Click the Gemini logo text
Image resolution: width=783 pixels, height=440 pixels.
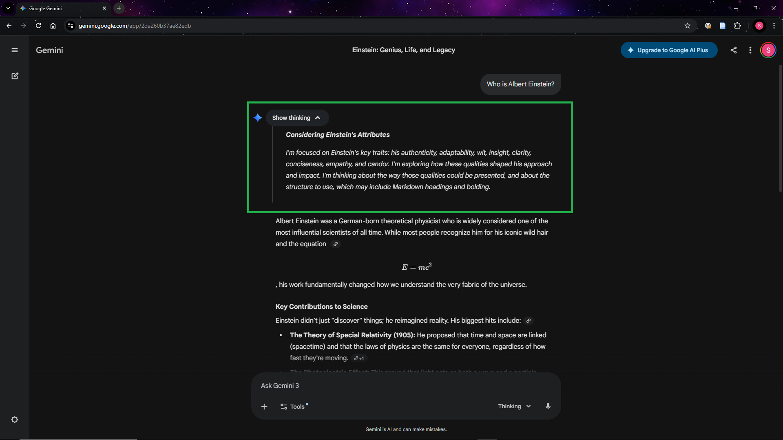[x=49, y=50]
